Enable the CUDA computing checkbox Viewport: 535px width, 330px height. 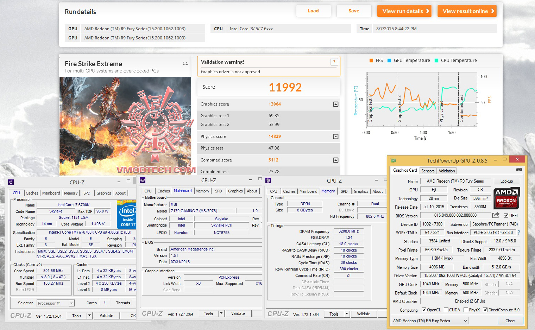446,310
